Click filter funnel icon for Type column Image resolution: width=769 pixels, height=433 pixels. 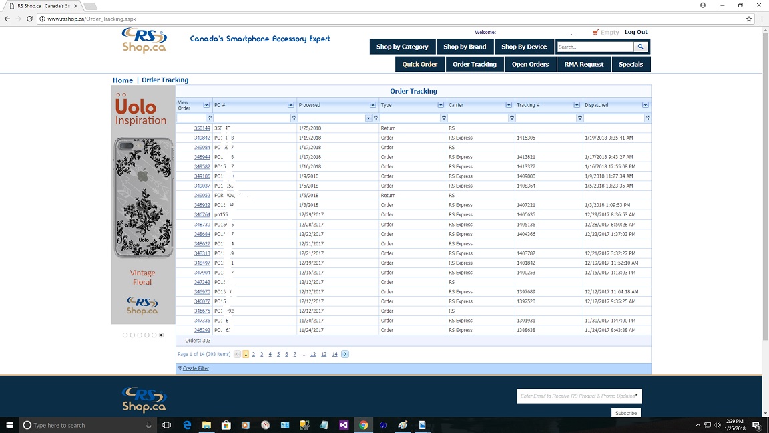pyautogui.click(x=444, y=118)
